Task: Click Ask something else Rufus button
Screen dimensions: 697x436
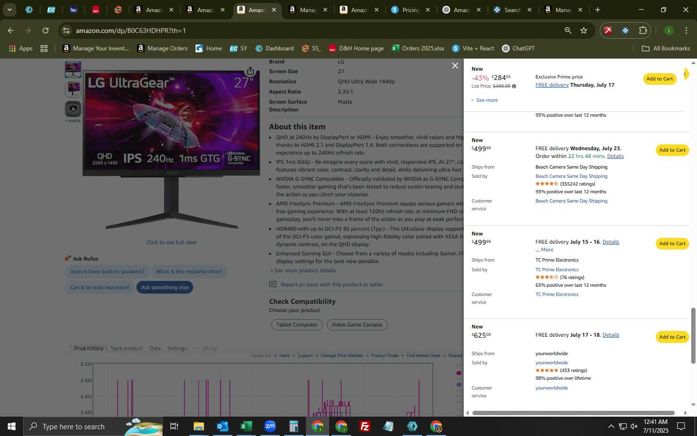Action: pos(165,287)
